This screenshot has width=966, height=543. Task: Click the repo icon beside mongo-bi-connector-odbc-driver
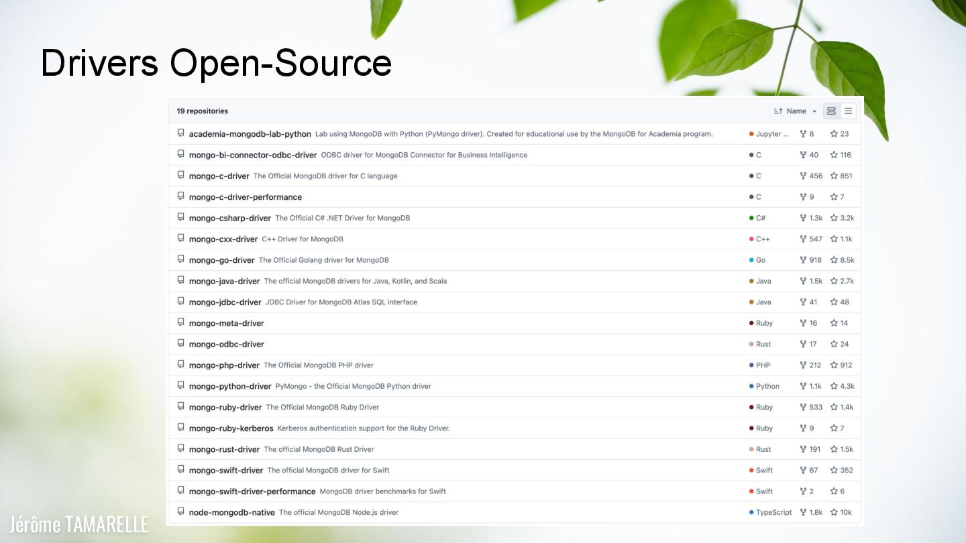click(x=180, y=154)
